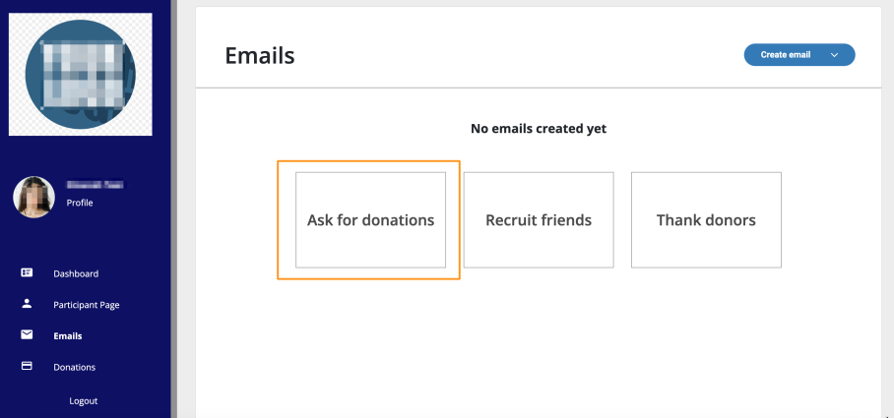The height and width of the screenshot is (418, 894).
Task: Open the user avatar photo
Action: [33, 197]
